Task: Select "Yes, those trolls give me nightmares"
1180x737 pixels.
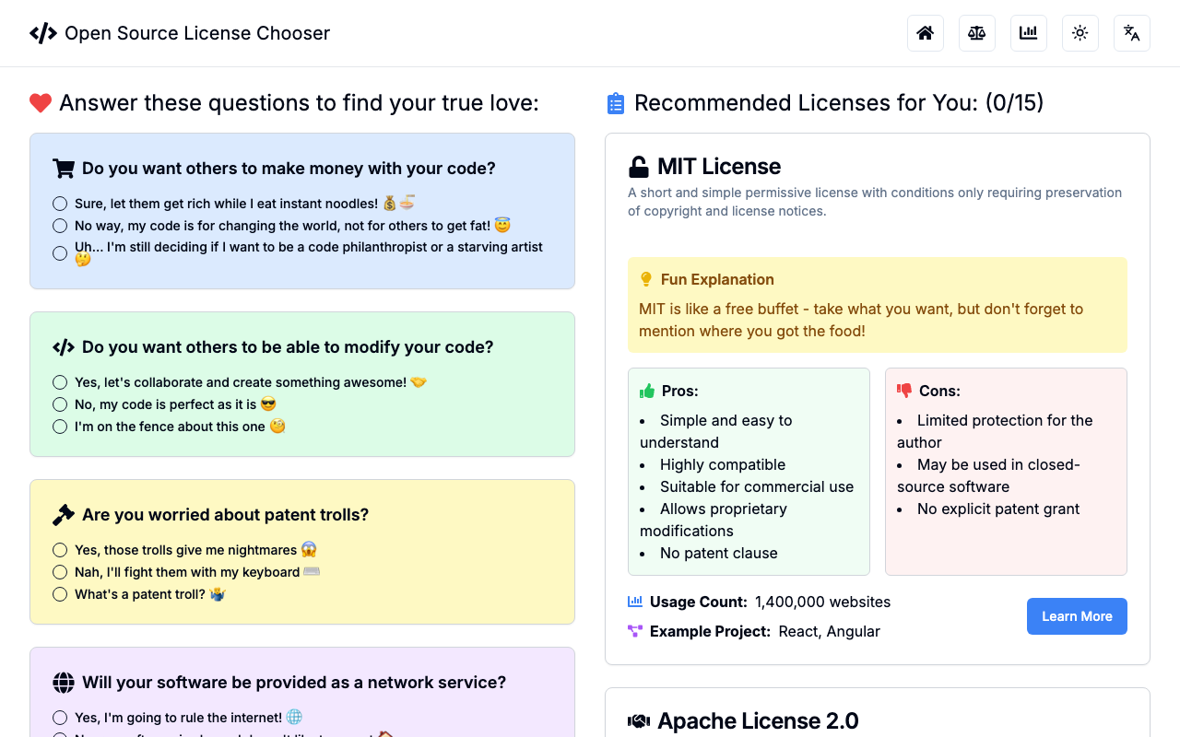Action: (60, 550)
